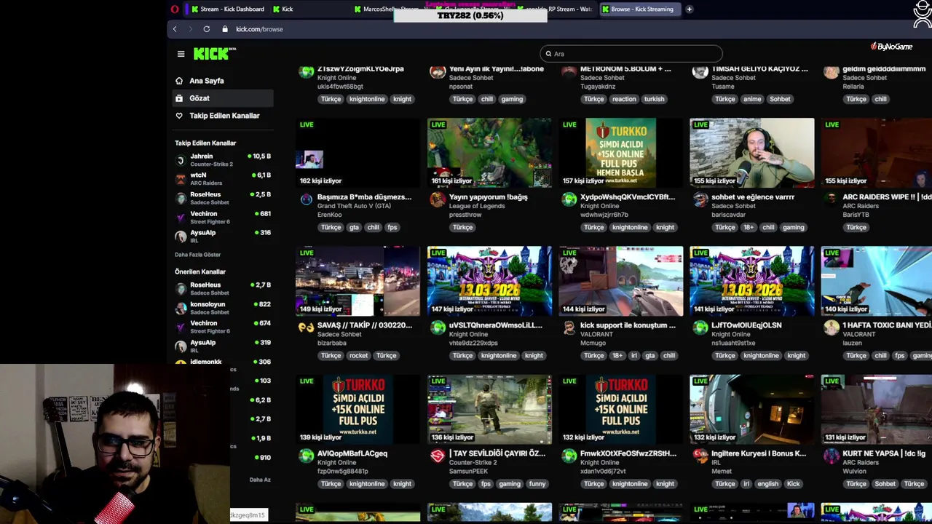The width and height of the screenshot is (932, 524).
Task: Click the funny tag under SamsunPEEK
Action: (x=537, y=484)
